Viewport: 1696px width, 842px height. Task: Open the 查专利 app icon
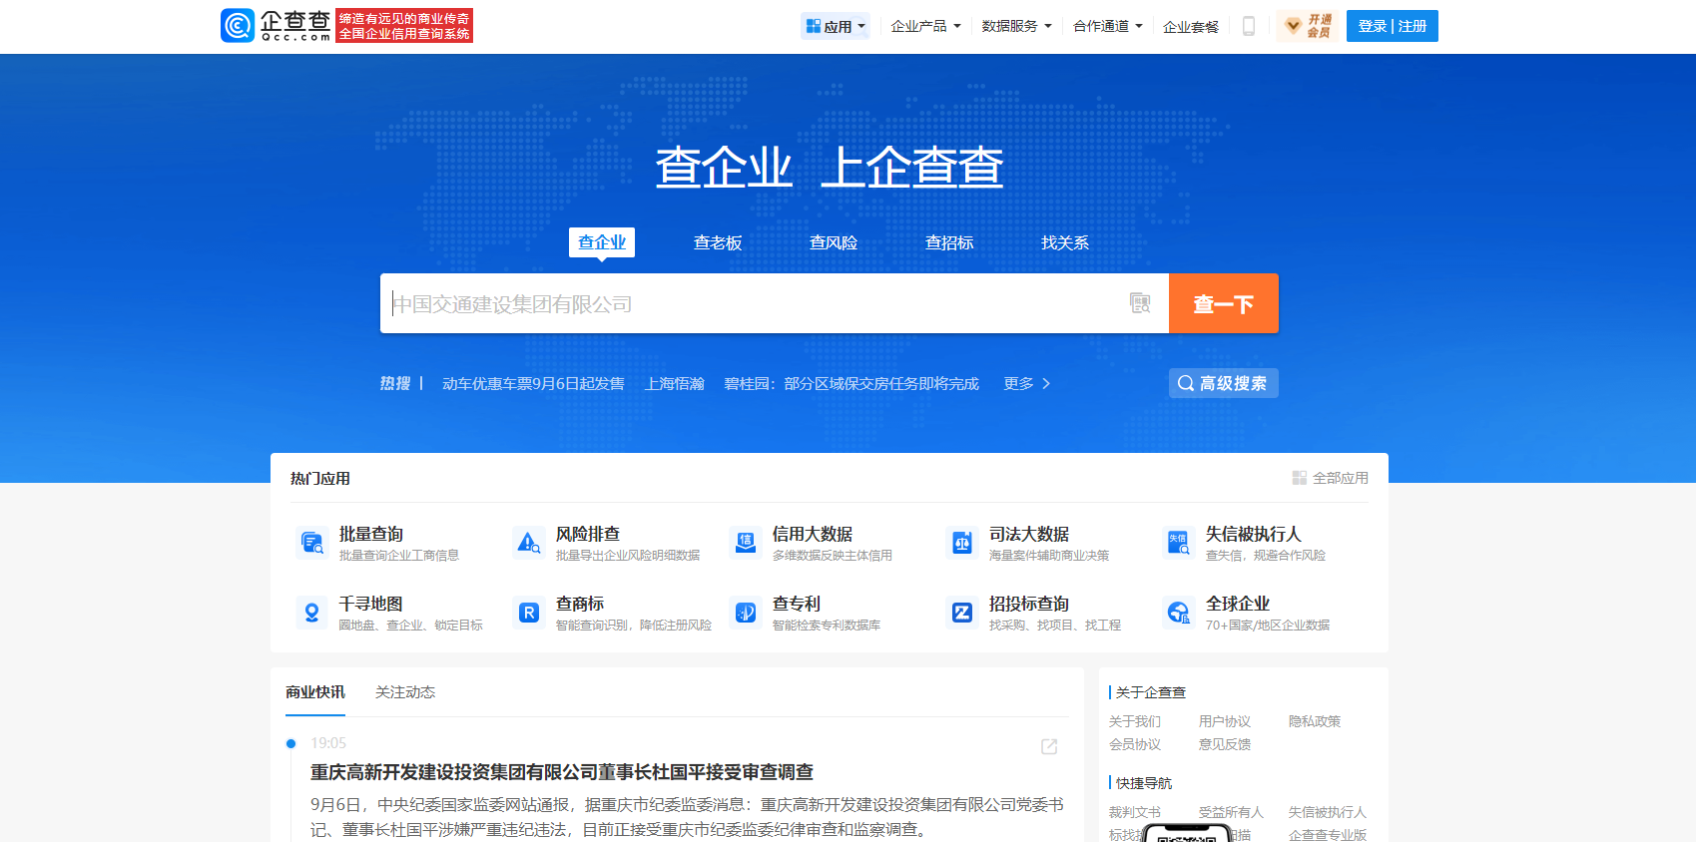[x=746, y=613]
